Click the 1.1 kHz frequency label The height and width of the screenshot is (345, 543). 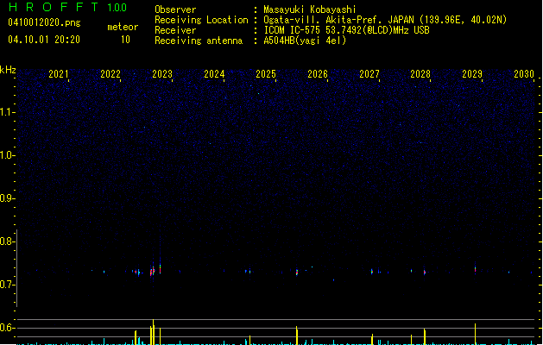7,112
